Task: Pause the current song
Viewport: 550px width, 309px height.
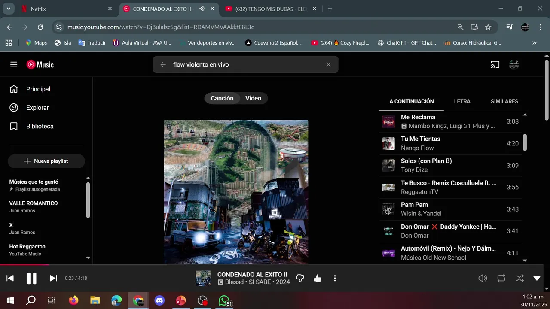Action: [x=32, y=278]
